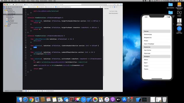Open Safari from the Dock

coord(25,100)
